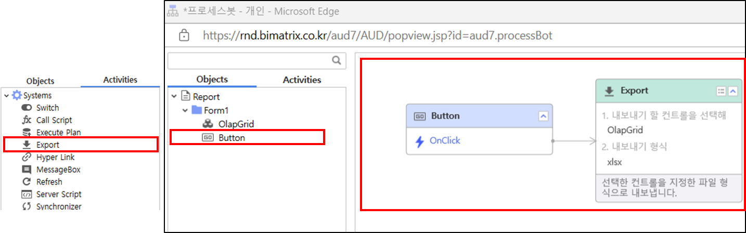The height and width of the screenshot is (233, 746).
Task: Toggle the Export node list view icon
Action: pos(721,91)
